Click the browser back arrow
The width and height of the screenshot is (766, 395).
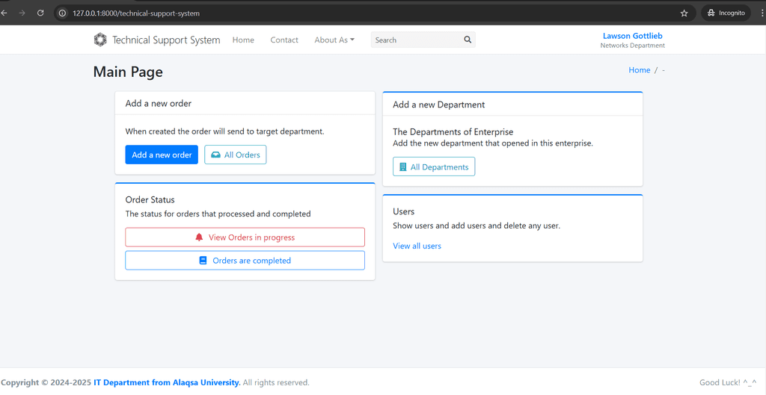pos(4,13)
